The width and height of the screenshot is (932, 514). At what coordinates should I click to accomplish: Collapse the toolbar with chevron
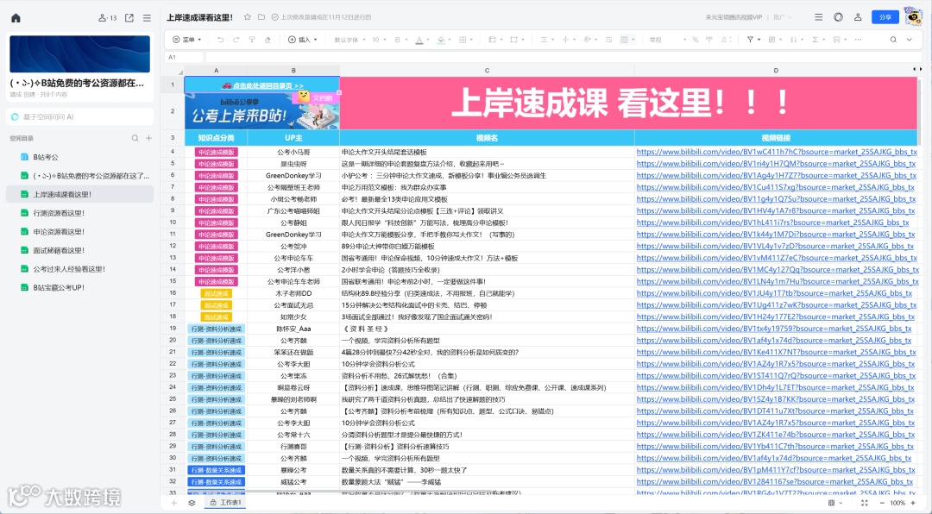pos(910,40)
